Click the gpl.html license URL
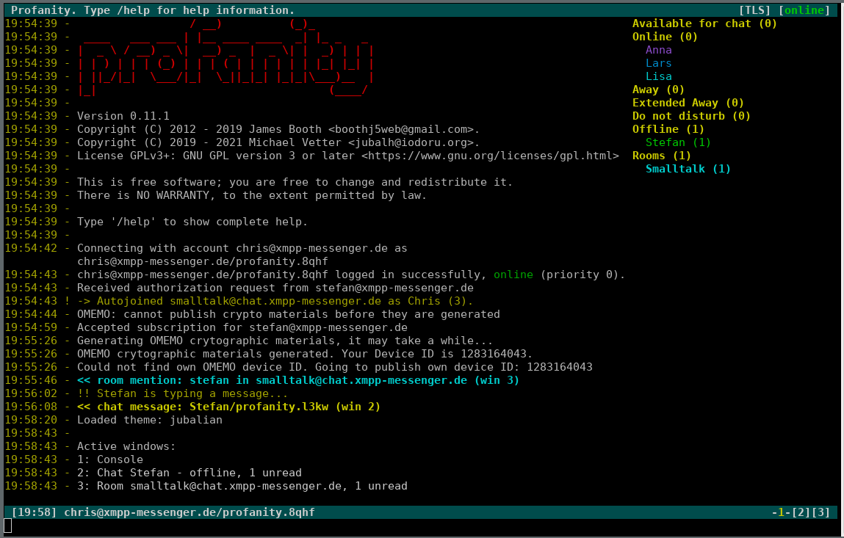 490,156
